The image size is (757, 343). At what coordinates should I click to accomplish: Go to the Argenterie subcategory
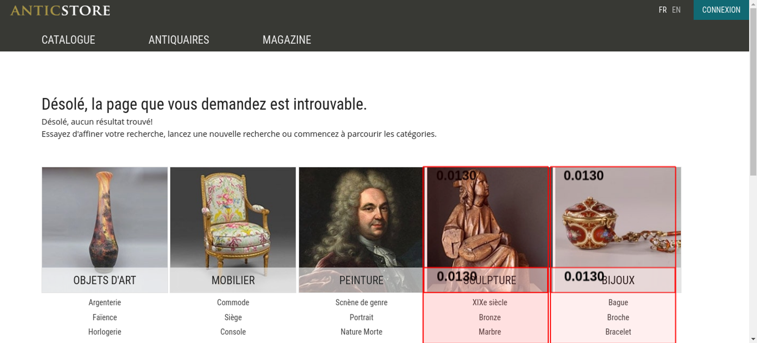coord(104,302)
